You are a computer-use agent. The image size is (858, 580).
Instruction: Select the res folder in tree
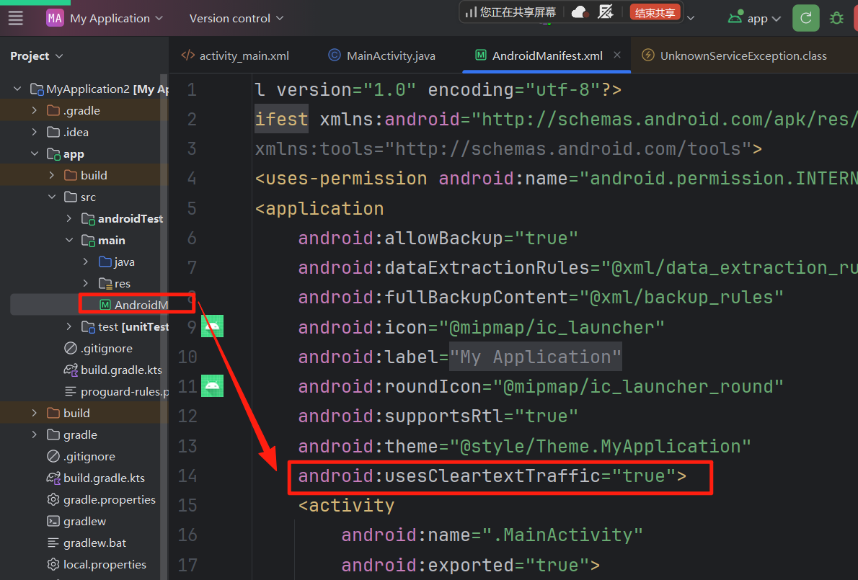tap(115, 283)
